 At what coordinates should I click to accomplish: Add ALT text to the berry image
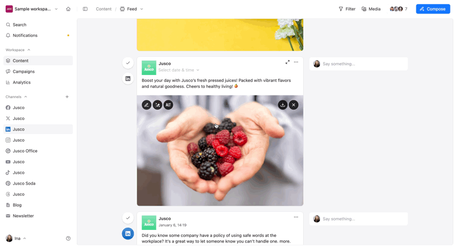(168, 105)
